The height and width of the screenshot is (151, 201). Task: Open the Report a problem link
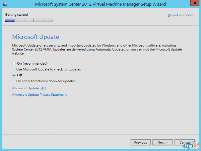[181, 15]
